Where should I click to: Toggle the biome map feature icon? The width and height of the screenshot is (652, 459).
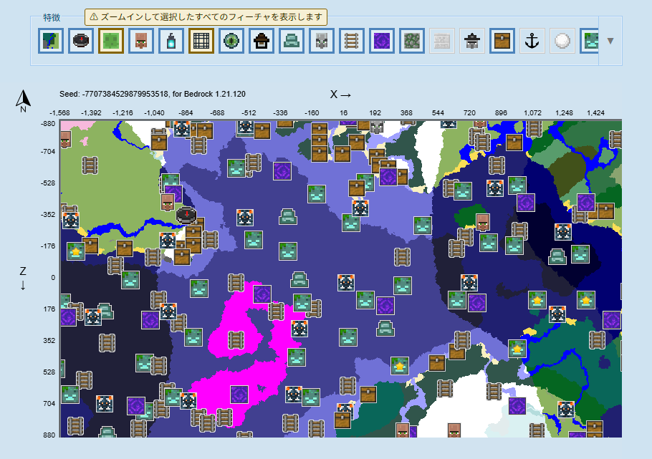(x=51, y=41)
